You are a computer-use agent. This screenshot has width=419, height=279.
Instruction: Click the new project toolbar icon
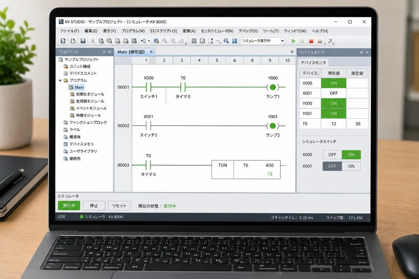[x=63, y=41]
